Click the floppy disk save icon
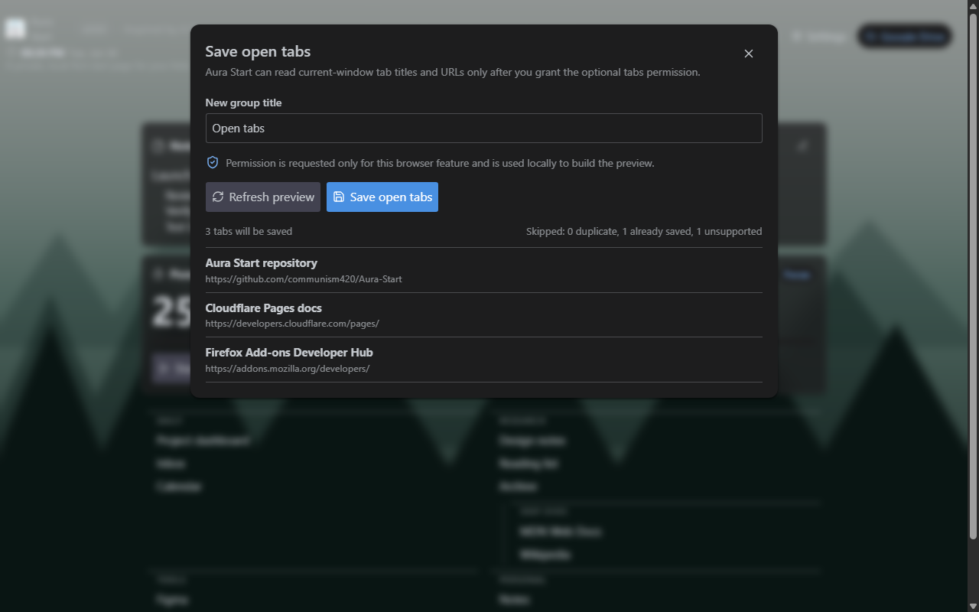 tap(339, 197)
